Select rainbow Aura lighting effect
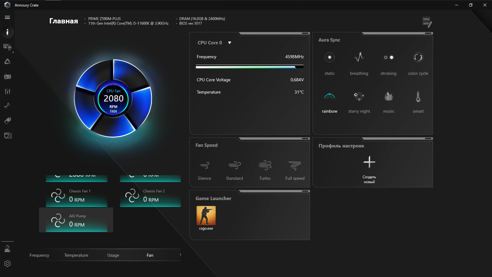The image size is (492, 277). [330, 102]
